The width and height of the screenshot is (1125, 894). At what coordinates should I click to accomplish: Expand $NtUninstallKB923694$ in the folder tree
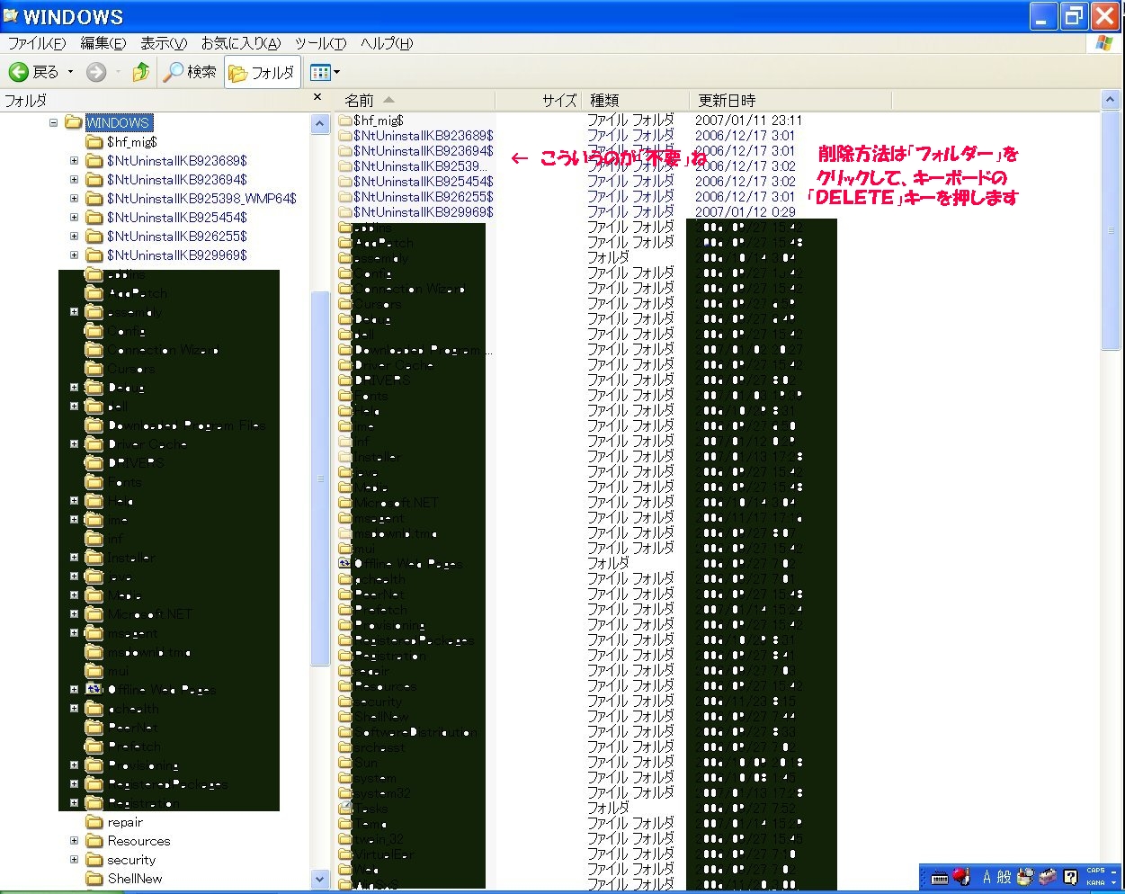(x=74, y=180)
